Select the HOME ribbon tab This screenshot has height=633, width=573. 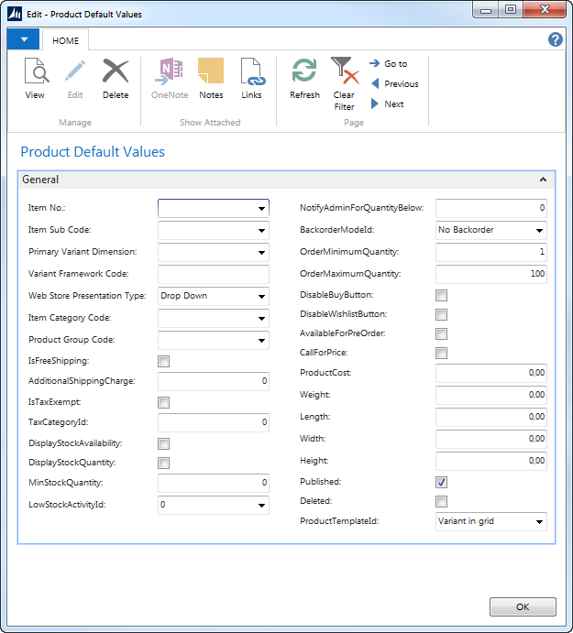(x=65, y=40)
